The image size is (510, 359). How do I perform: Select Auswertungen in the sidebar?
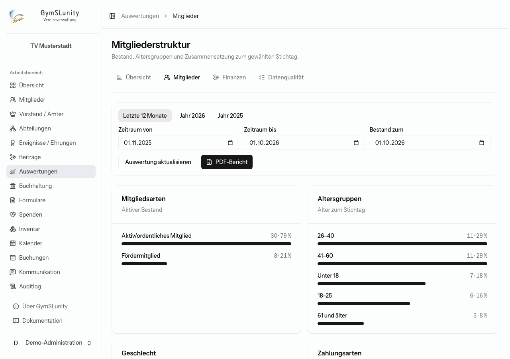51,172
